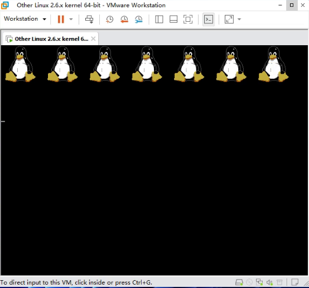Toggle the library sidebar panel view
The image size is (309, 288).
pos(159,20)
